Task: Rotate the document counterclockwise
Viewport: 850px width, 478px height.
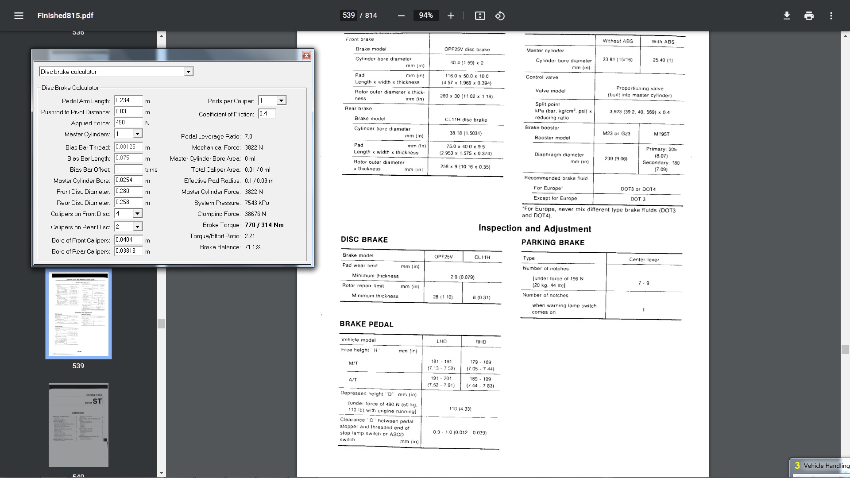Action: (x=500, y=16)
